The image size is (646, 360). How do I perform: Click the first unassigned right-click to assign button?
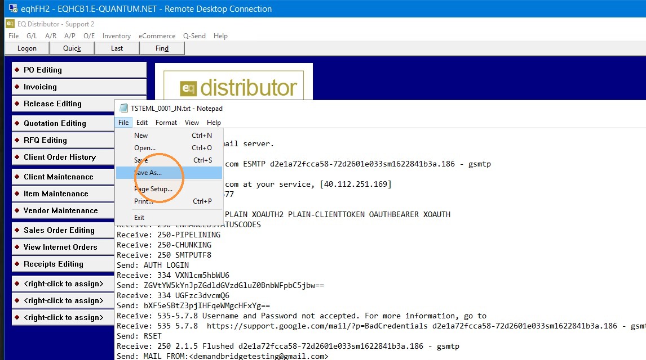63,283
